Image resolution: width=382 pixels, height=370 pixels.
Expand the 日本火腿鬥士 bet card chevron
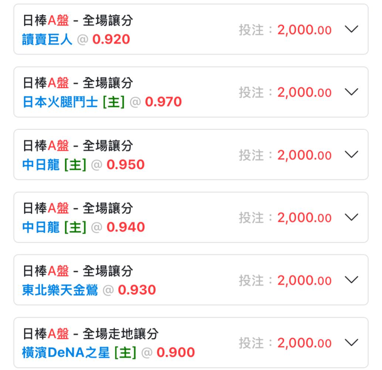(351, 92)
